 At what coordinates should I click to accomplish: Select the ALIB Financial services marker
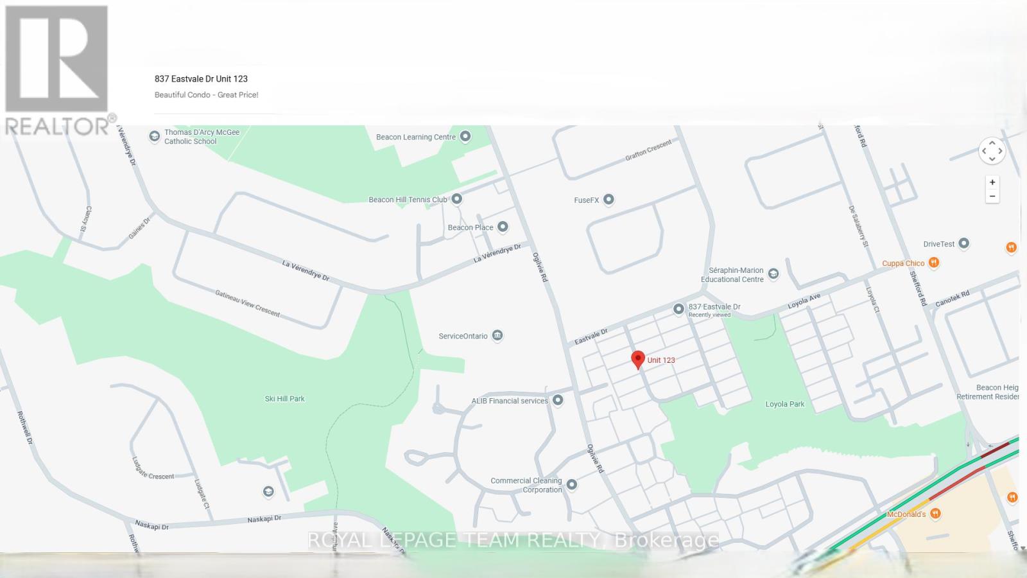pyautogui.click(x=558, y=400)
